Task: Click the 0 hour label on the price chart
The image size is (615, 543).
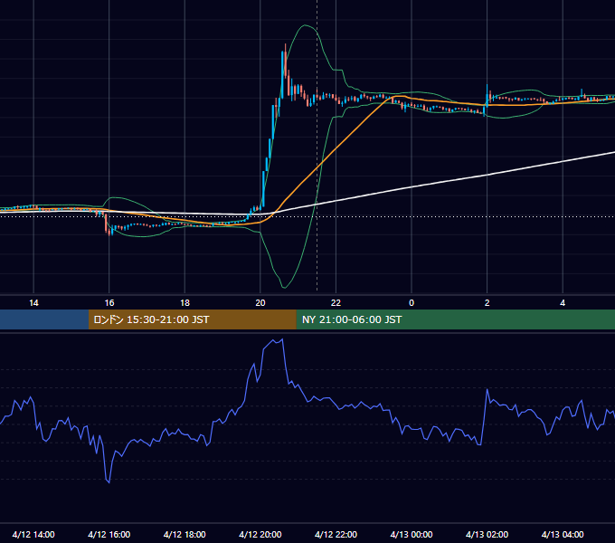Action: pos(412,303)
